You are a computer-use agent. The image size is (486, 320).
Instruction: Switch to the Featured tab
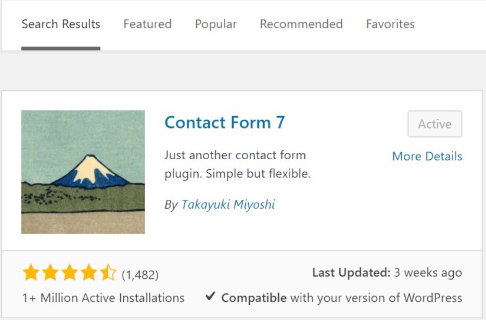(x=147, y=24)
